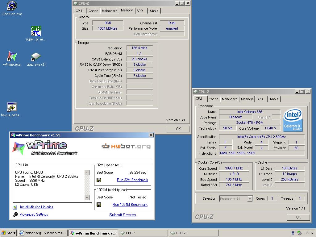316x237 pixels.
Task: Click the Intel Celeron D logo
Action: coord(293,120)
